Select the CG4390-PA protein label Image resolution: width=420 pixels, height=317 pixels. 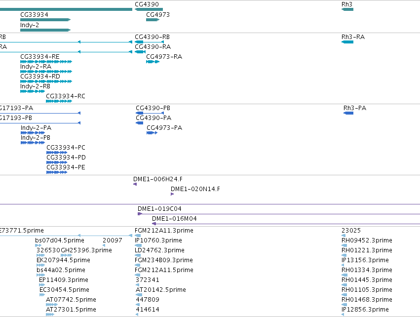click(153, 118)
